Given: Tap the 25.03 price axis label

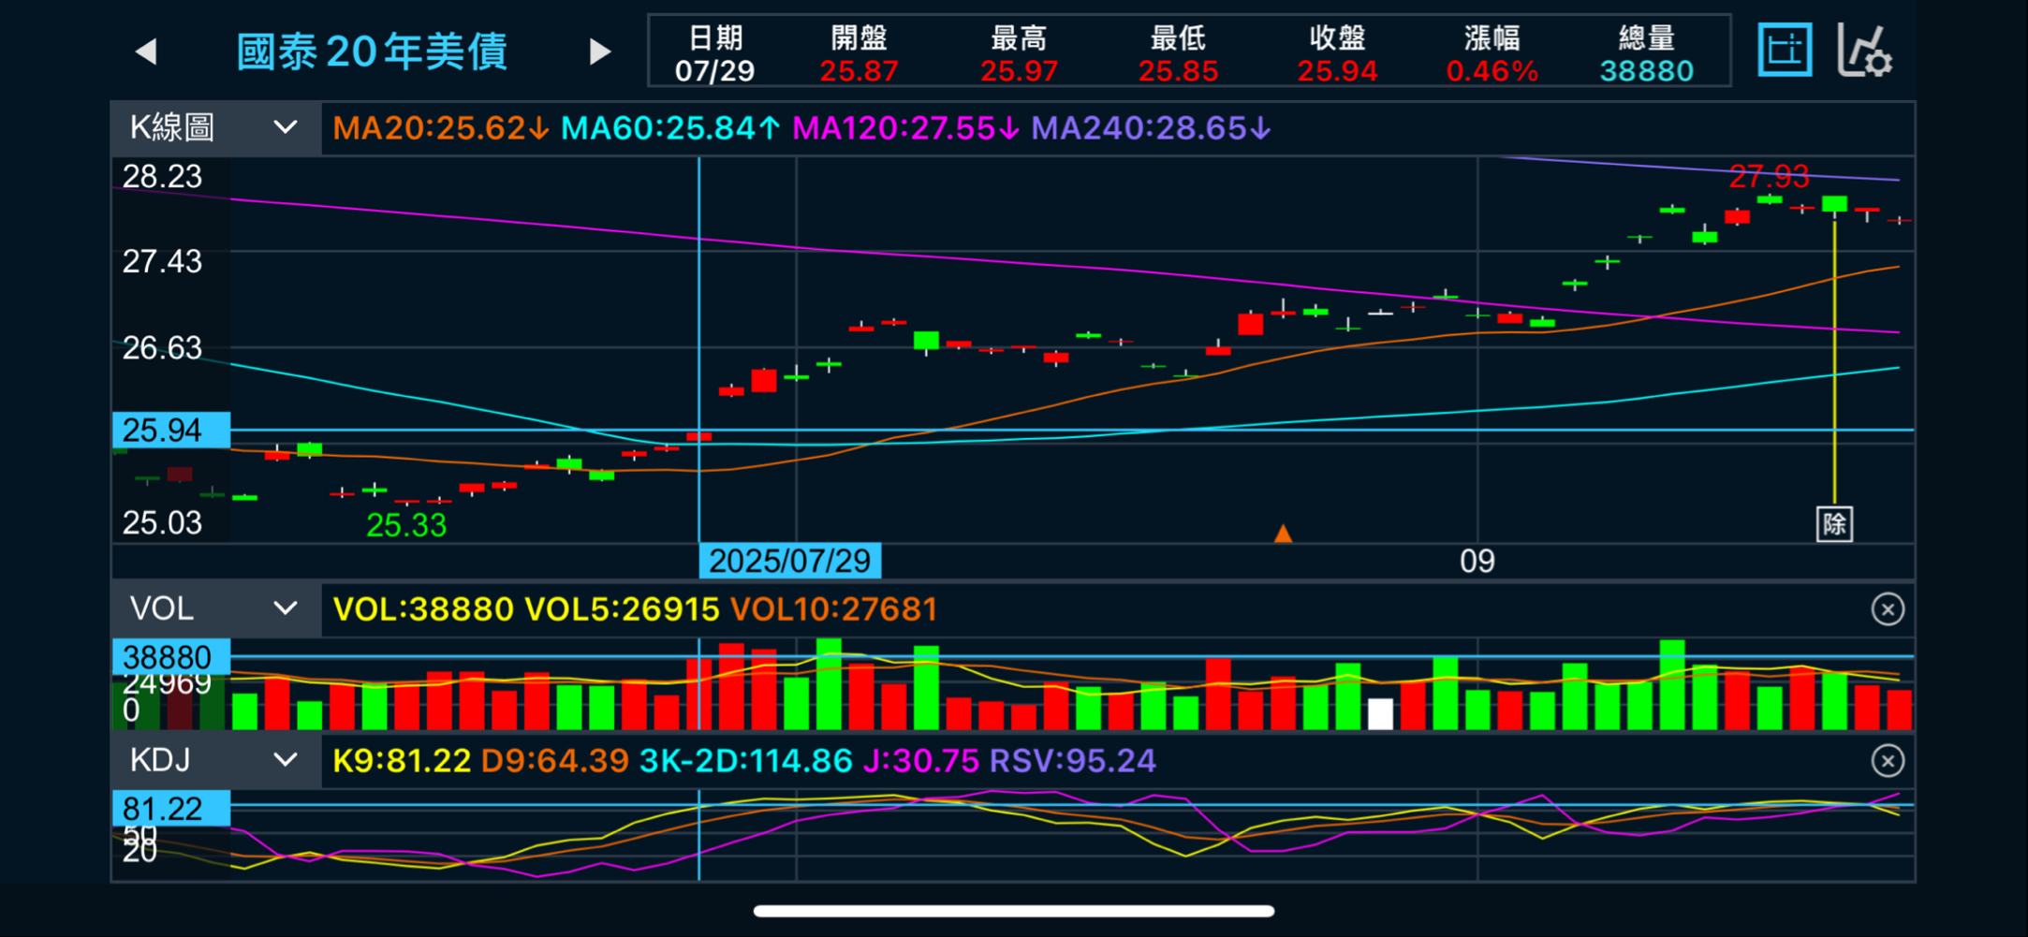Looking at the screenshot, I should coord(162,522).
